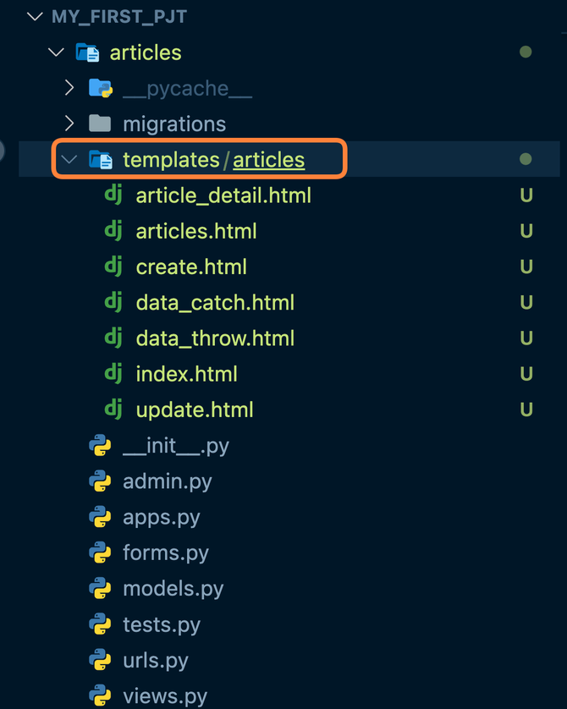Viewport: 567px width, 709px height.
Task: Open views.py file
Action: pyautogui.click(x=164, y=696)
